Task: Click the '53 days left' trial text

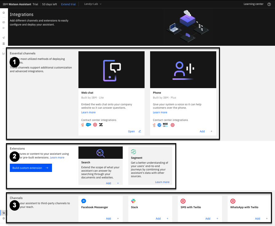Action: (50, 4)
